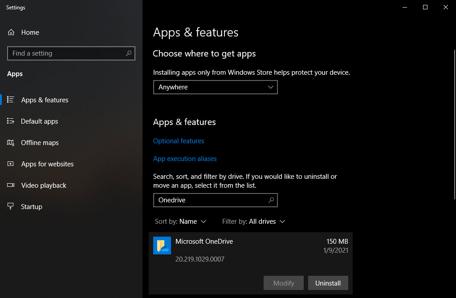Click the Uninstall button for OneDrive
Viewport: 456px width, 298px height.
coord(328,283)
